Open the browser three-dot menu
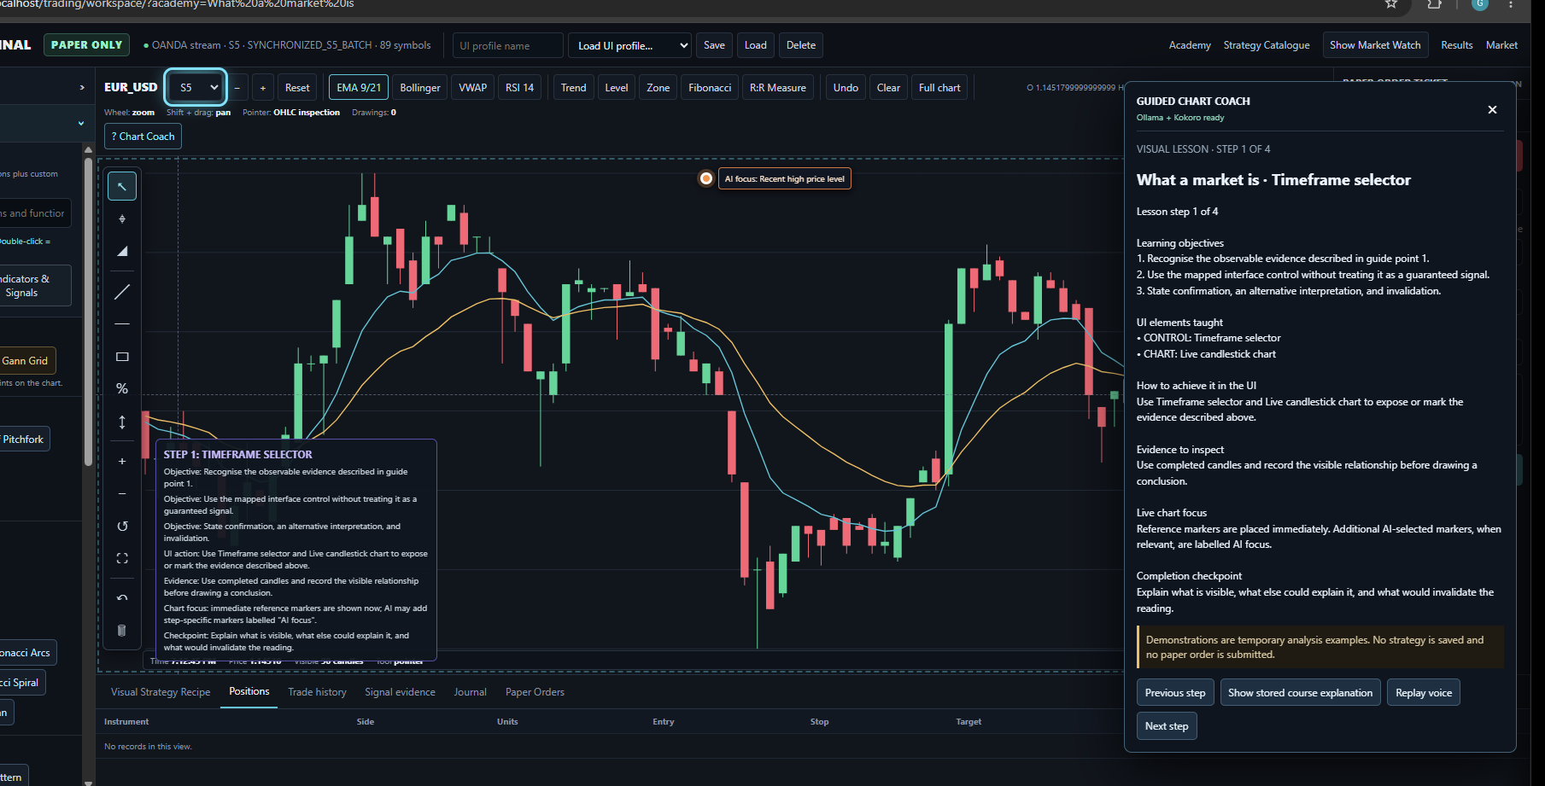Screen dimensions: 1545x786 coord(1512,4)
